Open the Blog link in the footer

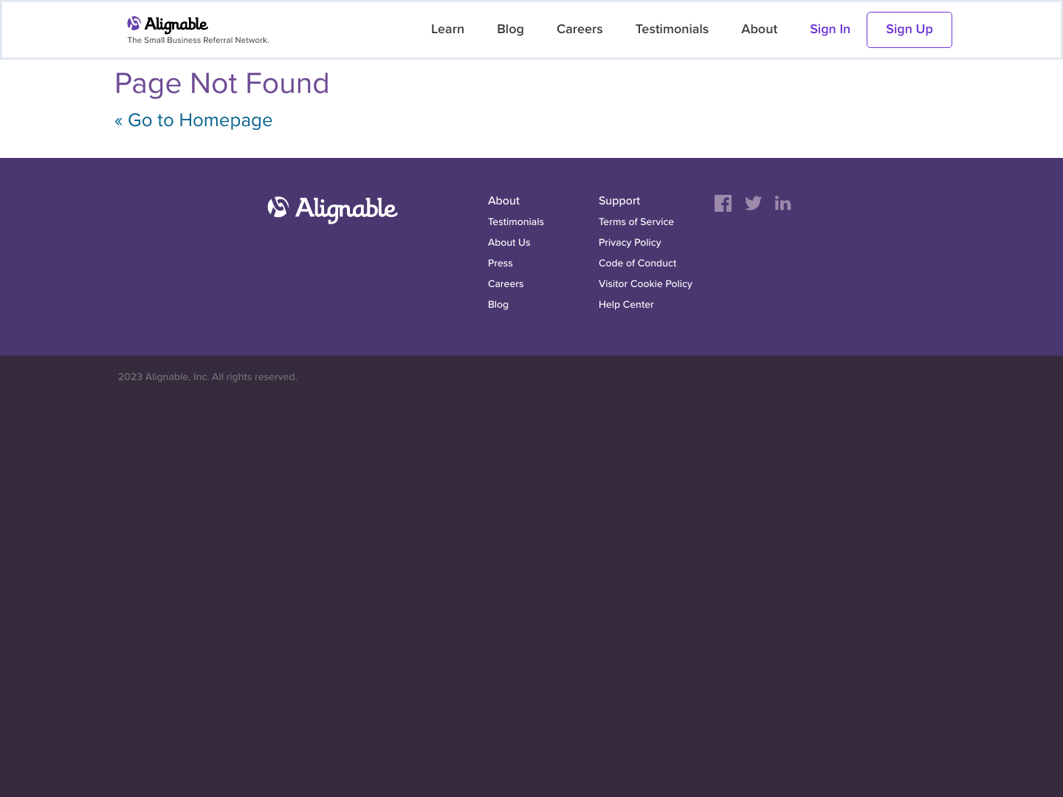pyautogui.click(x=498, y=305)
